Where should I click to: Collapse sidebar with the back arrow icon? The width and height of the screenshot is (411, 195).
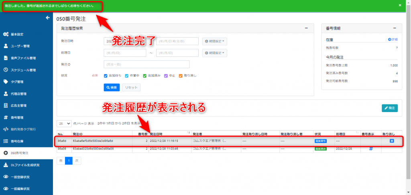[47, 18]
